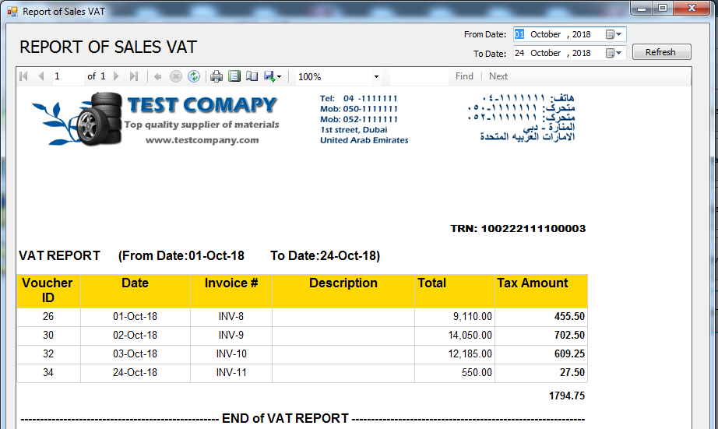The width and height of the screenshot is (718, 429).
Task: Go to next page of report
Action: [x=116, y=76]
